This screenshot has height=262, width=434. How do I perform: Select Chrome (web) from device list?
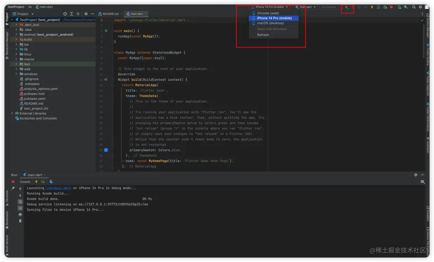point(268,13)
